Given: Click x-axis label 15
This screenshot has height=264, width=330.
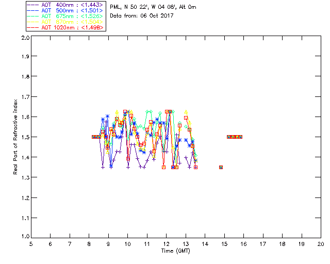Looking at the screenshot, I should point(224,244).
